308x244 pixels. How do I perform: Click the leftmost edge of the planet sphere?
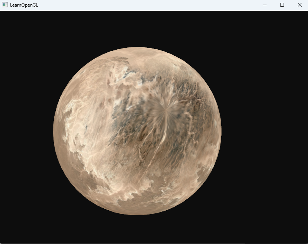[54, 131]
